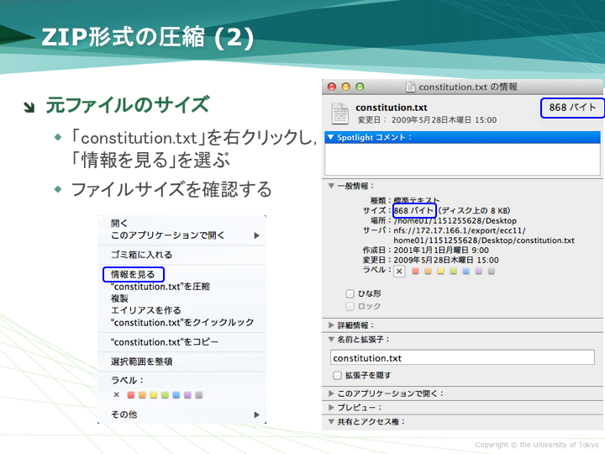Click the サイズ value 868 バイト in 一般情報
605x454 pixels.
(413, 211)
